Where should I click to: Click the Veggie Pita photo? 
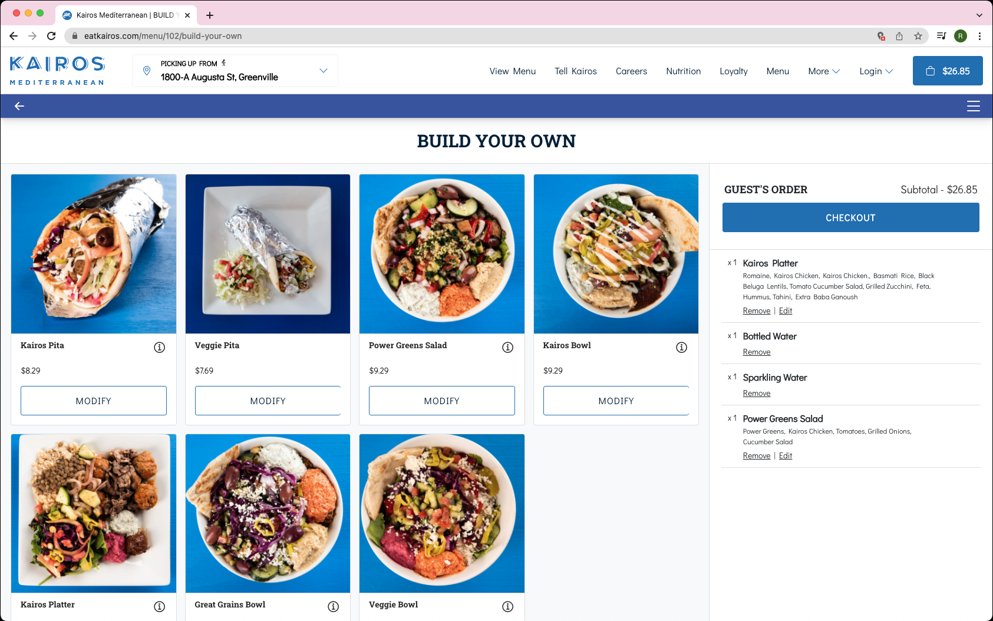coord(268,254)
